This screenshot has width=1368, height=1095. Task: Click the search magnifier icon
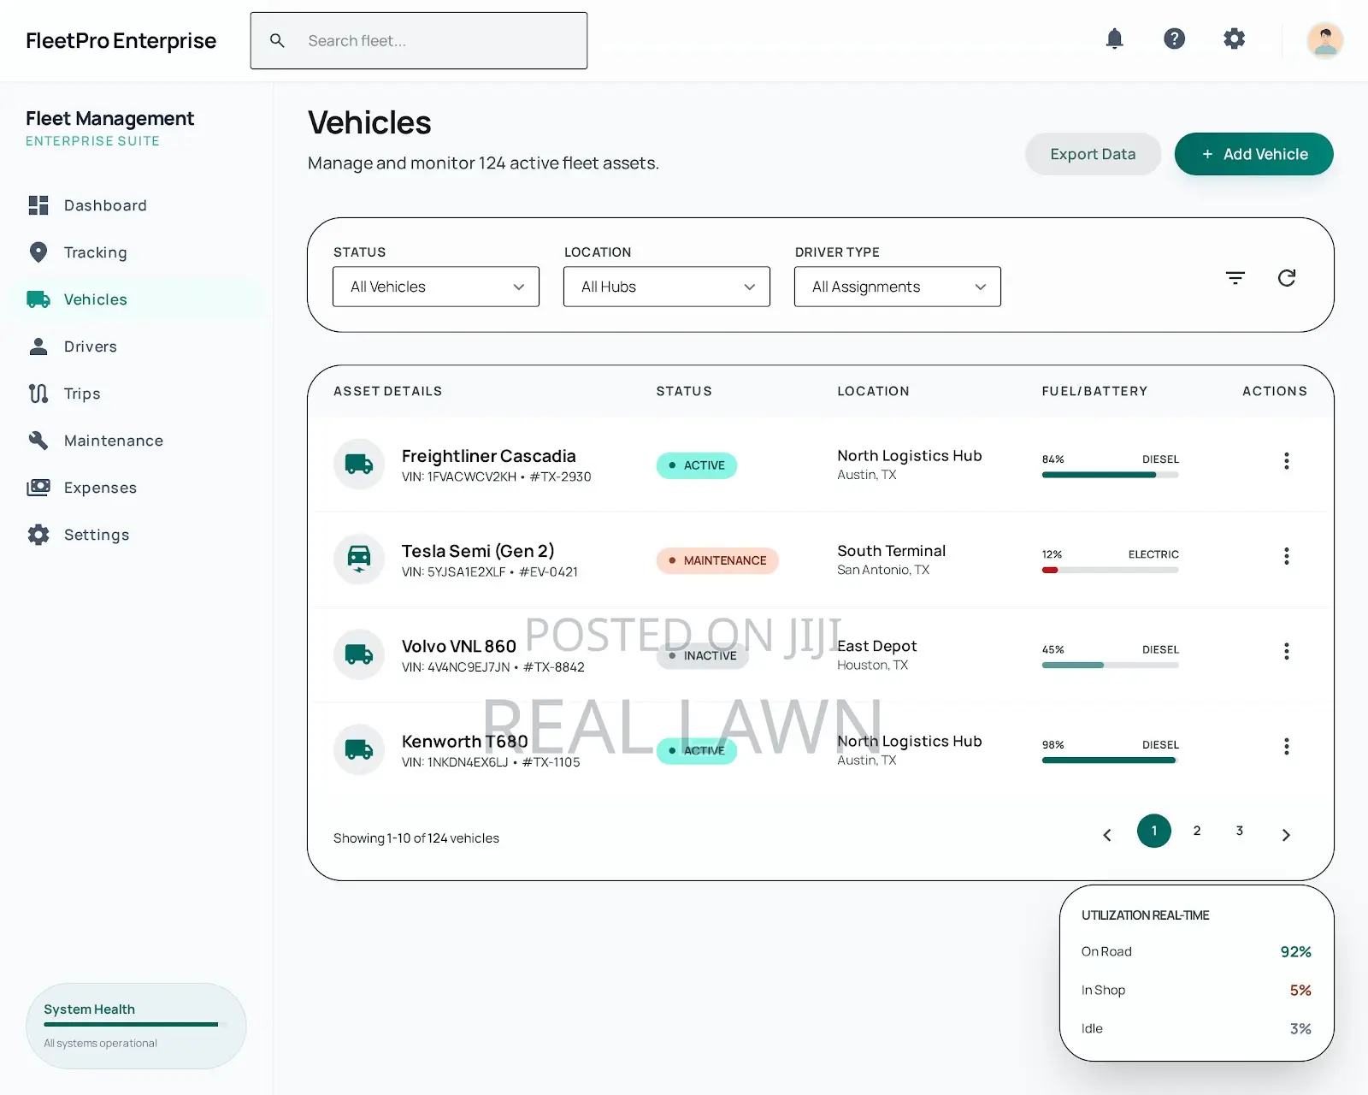click(x=277, y=40)
